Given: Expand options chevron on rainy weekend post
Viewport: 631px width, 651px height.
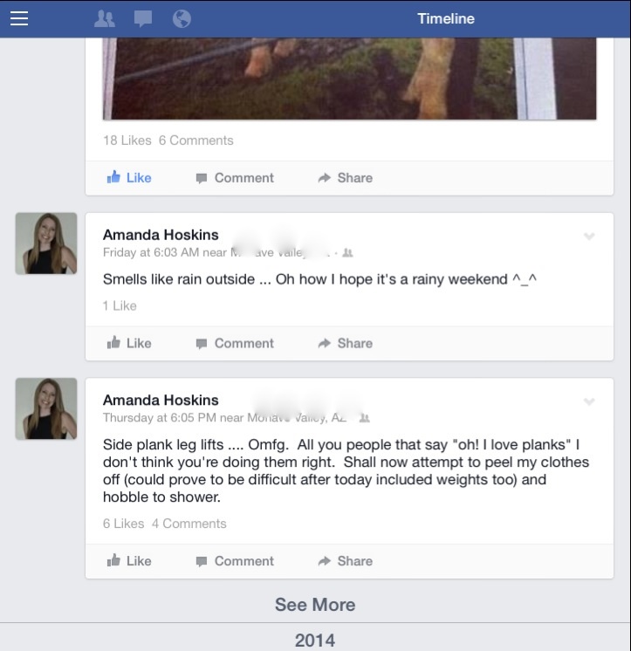Looking at the screenshot, I should (589, 236).
